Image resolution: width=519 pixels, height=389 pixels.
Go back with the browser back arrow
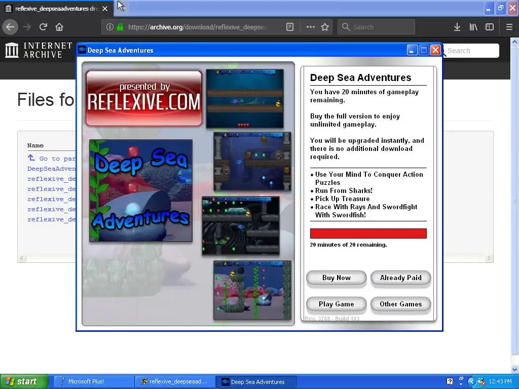[10, 27]
